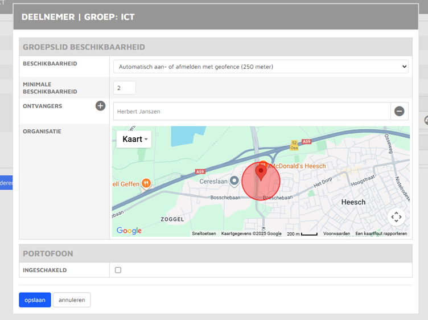Click the A59 road shield near Oss
Viewport: 428px width, 320px height.
click(x=306, y=141)
